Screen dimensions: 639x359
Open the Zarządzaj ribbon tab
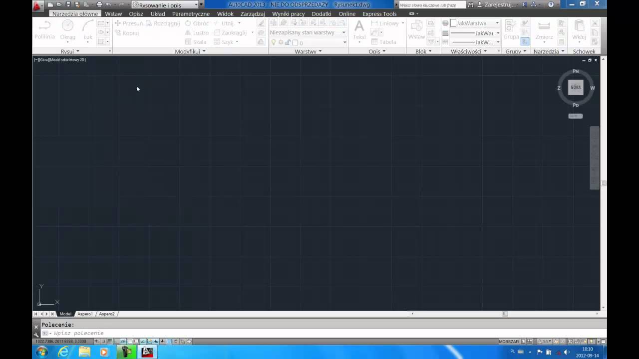click(x=253, y=14)
